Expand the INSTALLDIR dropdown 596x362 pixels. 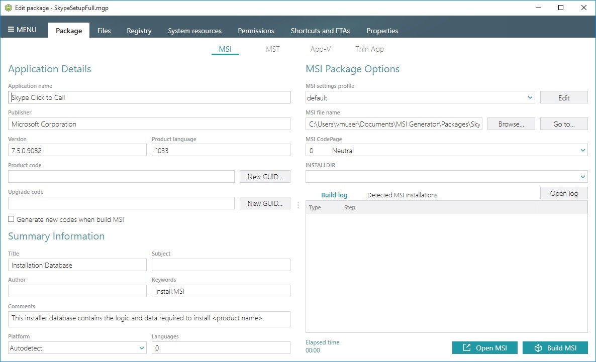[x=447, y=177]
